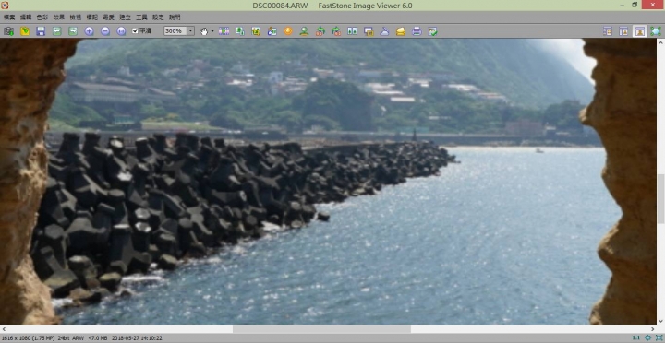The width and height of the screenshot is (665, 343).
Task: Open the 檔案 menu
Action: [9, 18]
